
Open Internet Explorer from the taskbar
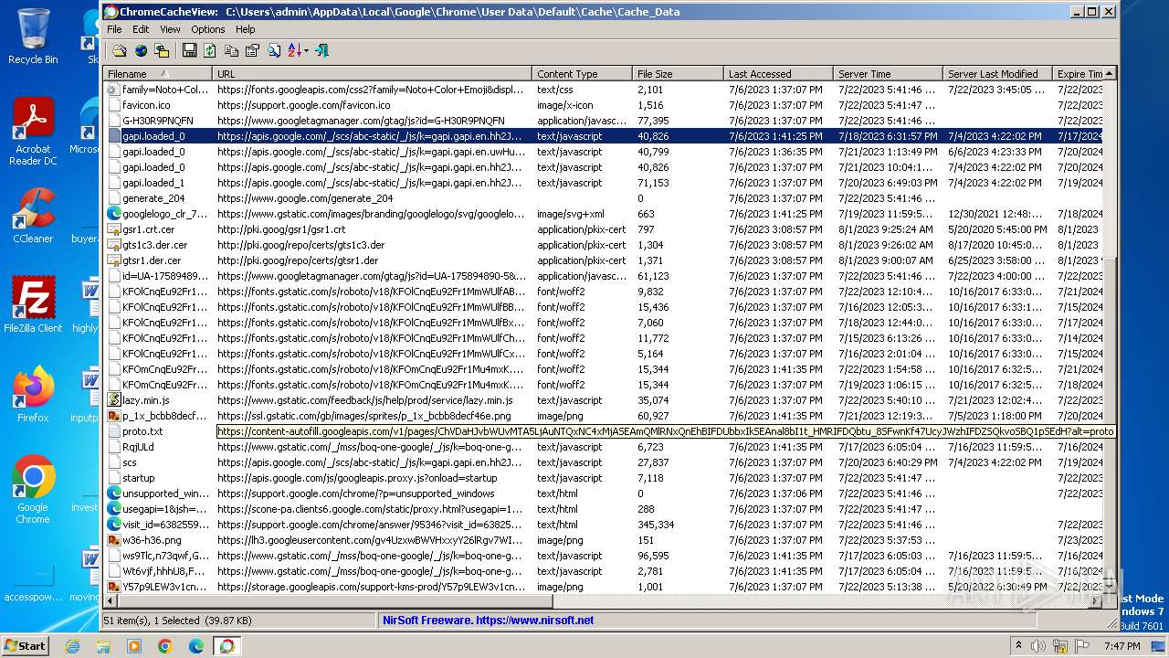click(72, 646)
